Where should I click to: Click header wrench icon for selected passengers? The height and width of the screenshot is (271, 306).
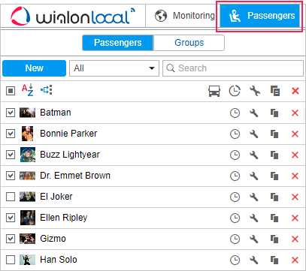pyautogui.click(x=255, y=91)
